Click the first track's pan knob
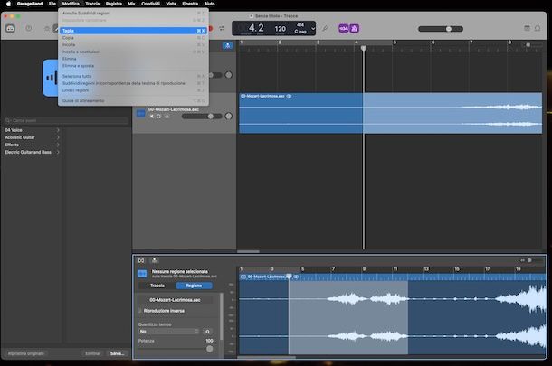This screenshot has width=552, height=366. point(228,75)
